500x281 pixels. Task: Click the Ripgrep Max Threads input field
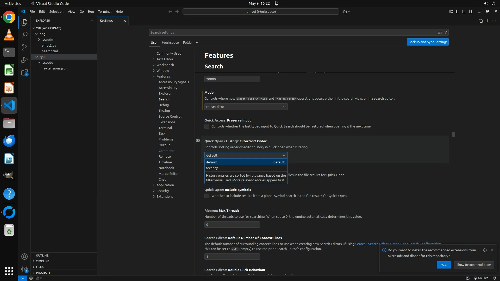coord(232,225)
